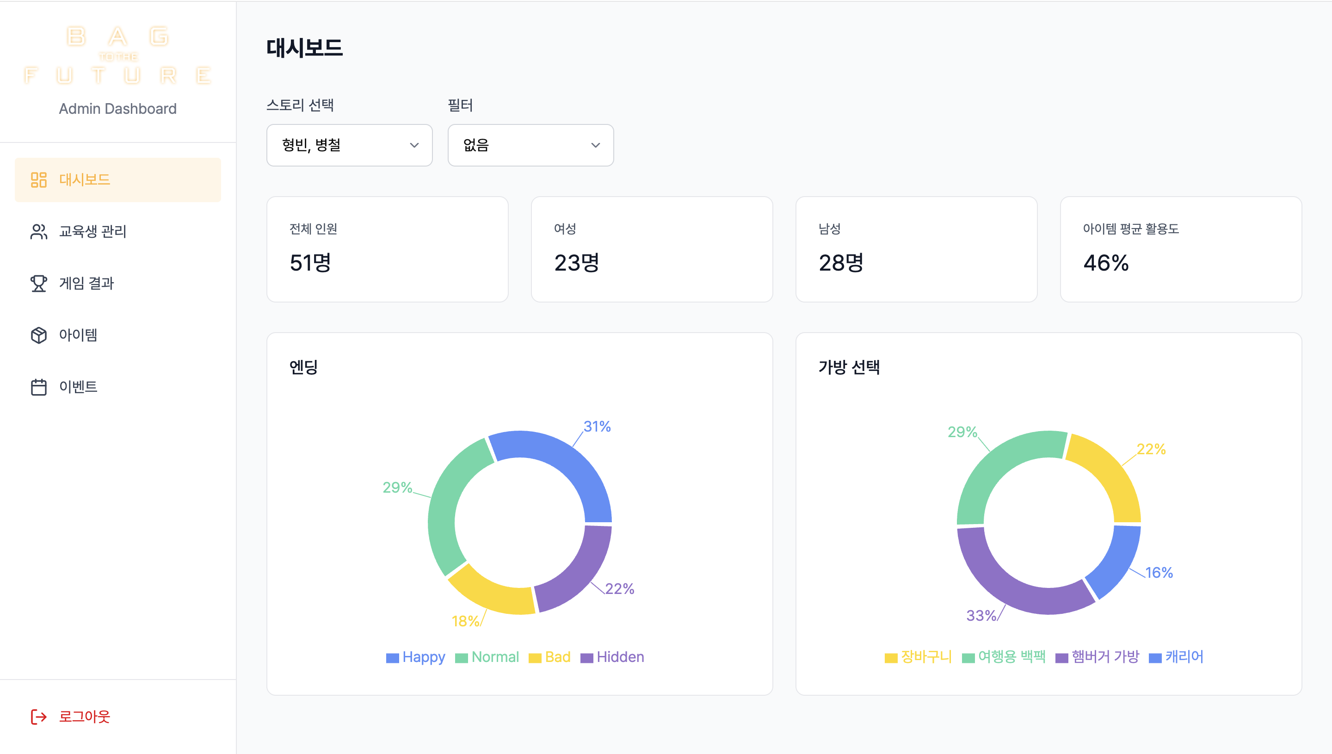This screenshot has height=754, width=1332.
Task: Toggle 캐리어 in the 가방 선택 legend
Action: click(1176, 657)
